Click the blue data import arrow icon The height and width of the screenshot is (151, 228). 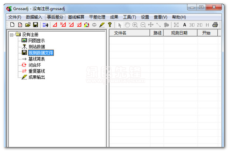pos(45,25)
